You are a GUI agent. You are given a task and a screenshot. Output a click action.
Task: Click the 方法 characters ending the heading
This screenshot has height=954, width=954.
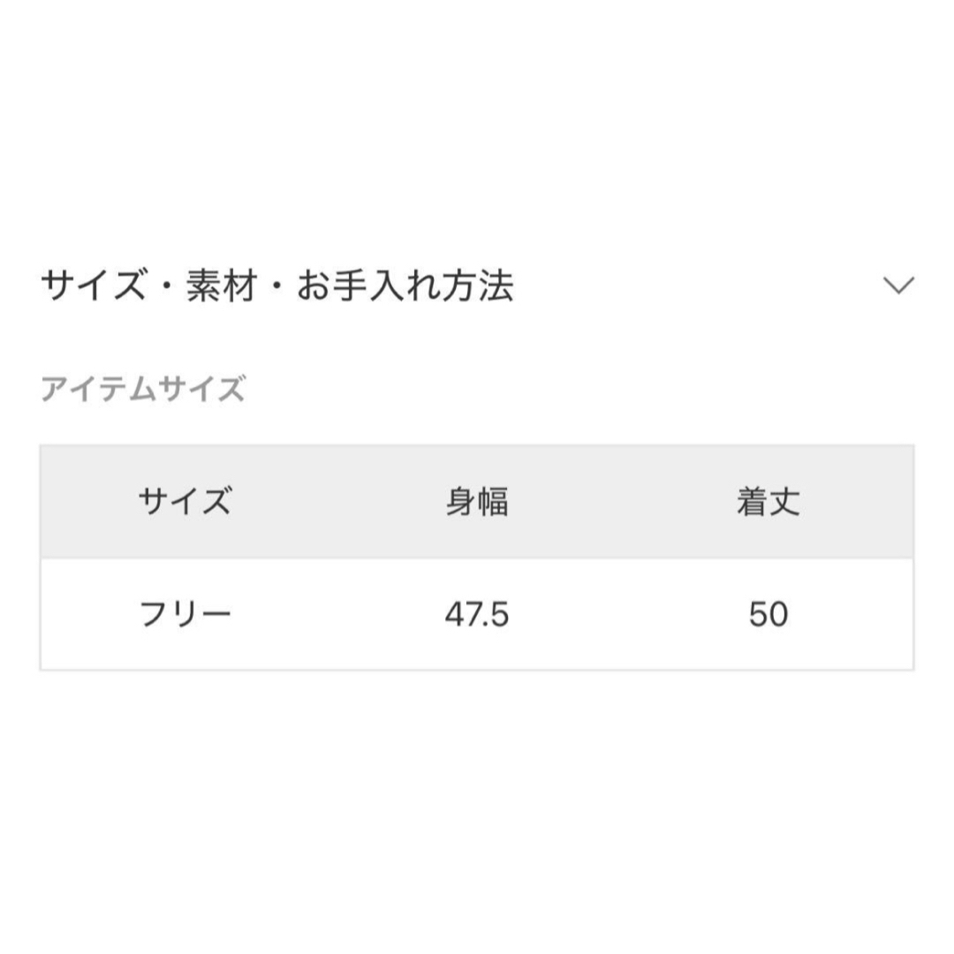478,286
